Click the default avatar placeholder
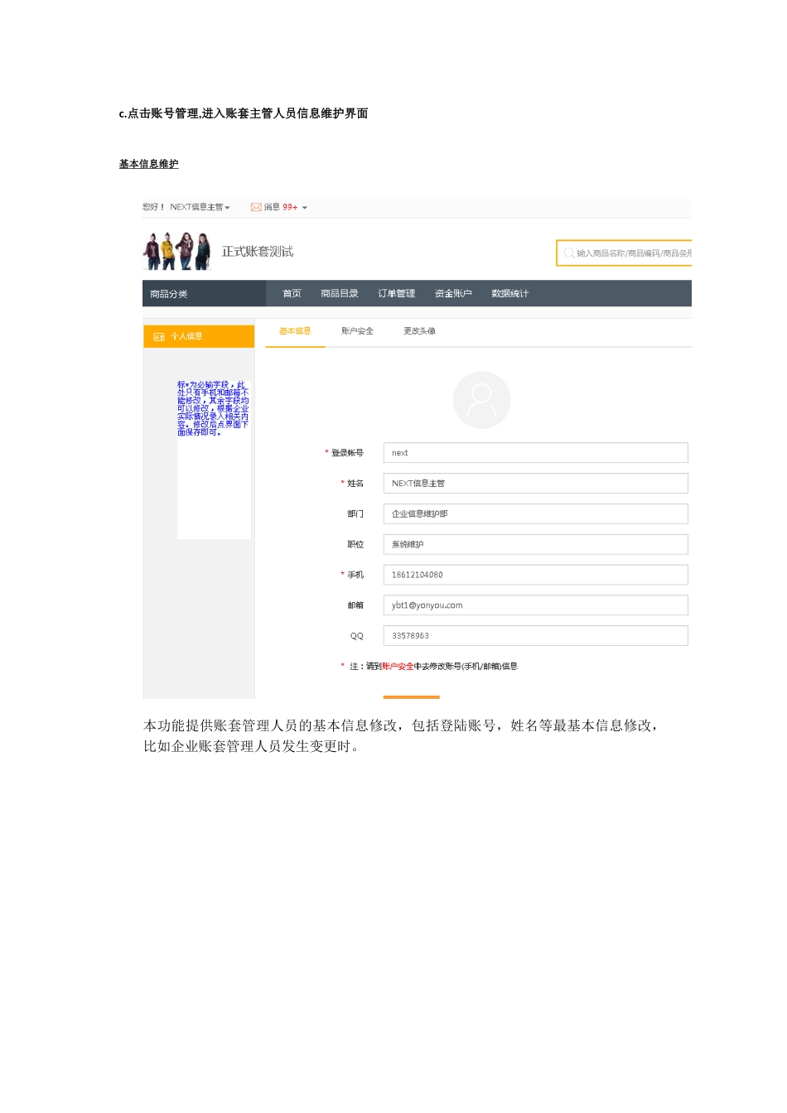 [x=482, y=400]
